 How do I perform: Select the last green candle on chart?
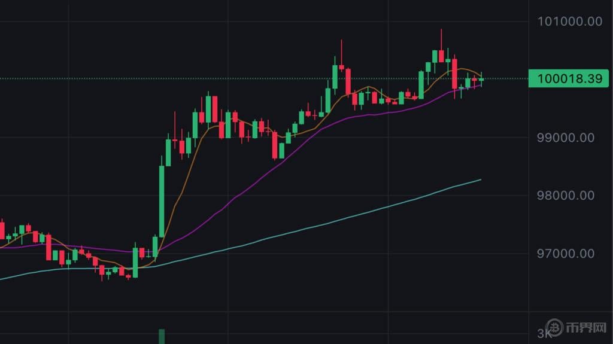(x=481, y=79)
